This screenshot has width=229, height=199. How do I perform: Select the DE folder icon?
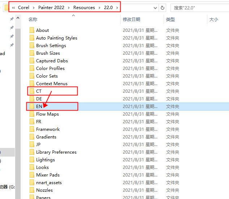coord(32,99)
